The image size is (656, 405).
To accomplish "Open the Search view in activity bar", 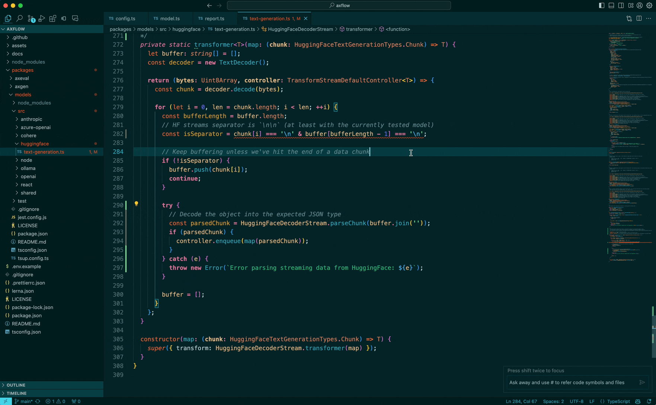I will (x=19, y=18).
